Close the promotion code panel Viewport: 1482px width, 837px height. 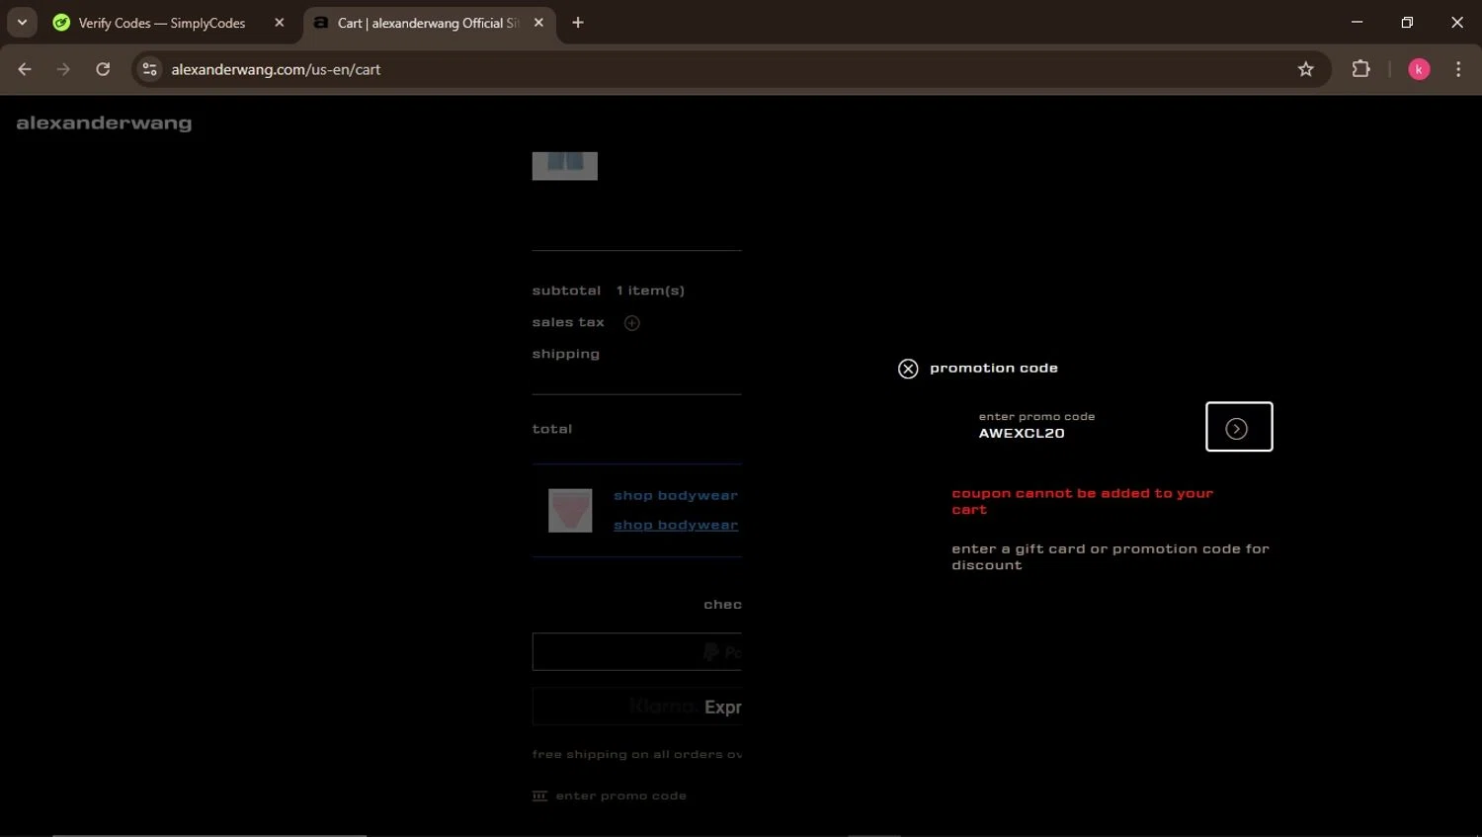coord(908,369)
